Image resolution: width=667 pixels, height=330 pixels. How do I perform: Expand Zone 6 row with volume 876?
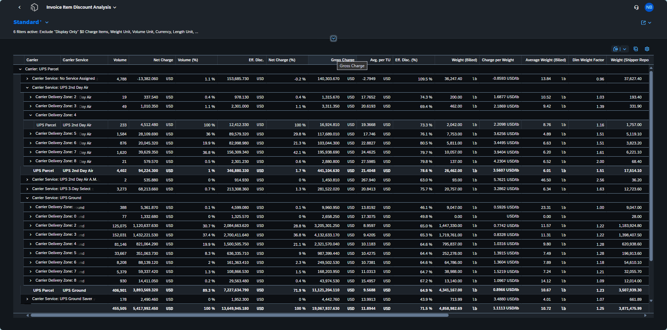tap(31, 143)
